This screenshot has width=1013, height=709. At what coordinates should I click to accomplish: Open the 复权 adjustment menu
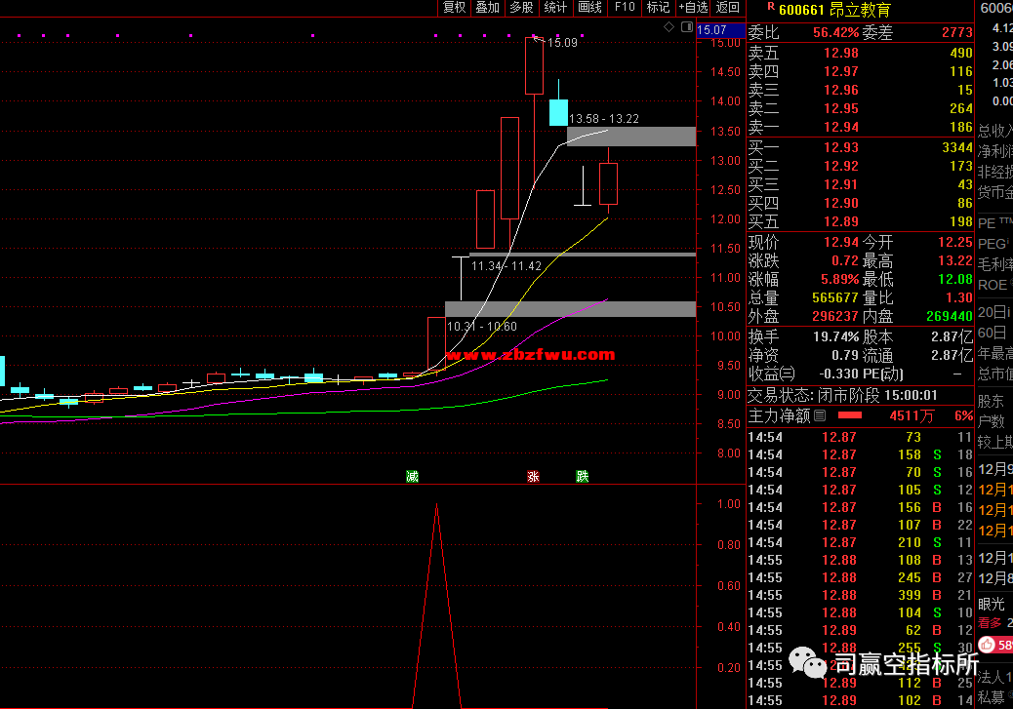pos(454,8)
